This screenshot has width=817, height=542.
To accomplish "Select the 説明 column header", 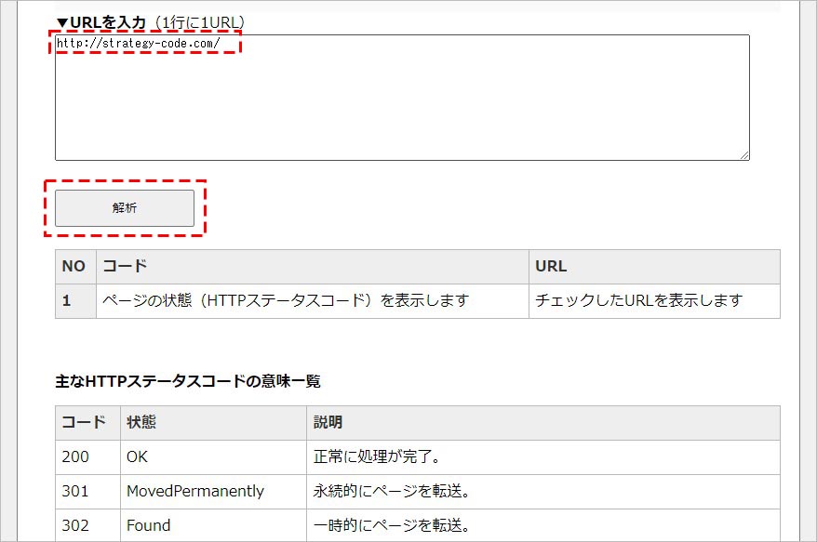I will click(x=328, y=422).
